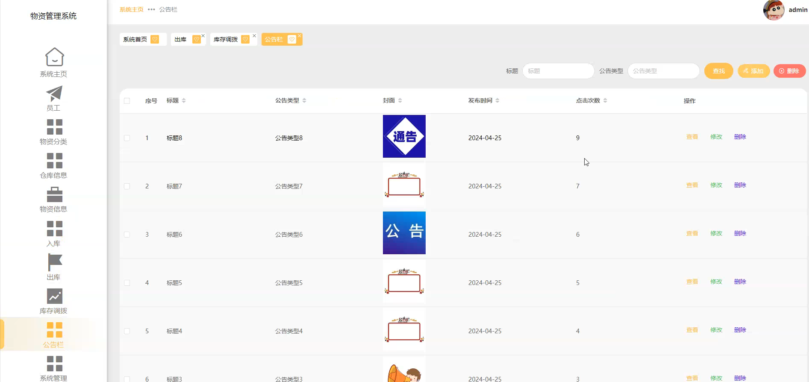Open 库存调拨 chart icon

tap(54, 296)
